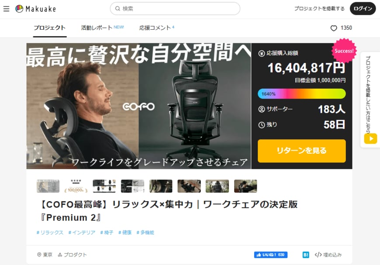The width and height of the screenshot is (380, 265).
Task: Expand the side panel with the yellow arrow
Action: [x=370, y=138]
